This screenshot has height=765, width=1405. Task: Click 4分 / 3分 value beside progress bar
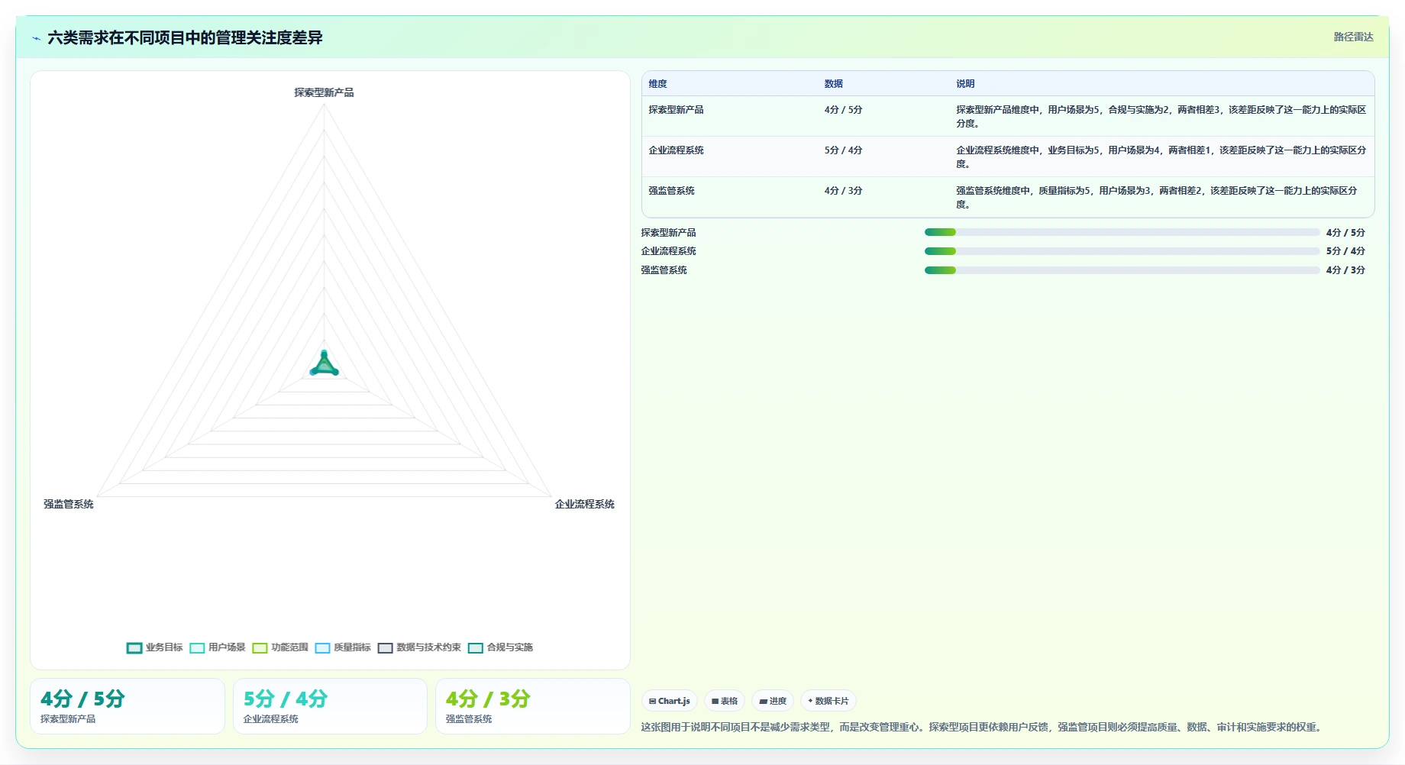pos(1345,270)
